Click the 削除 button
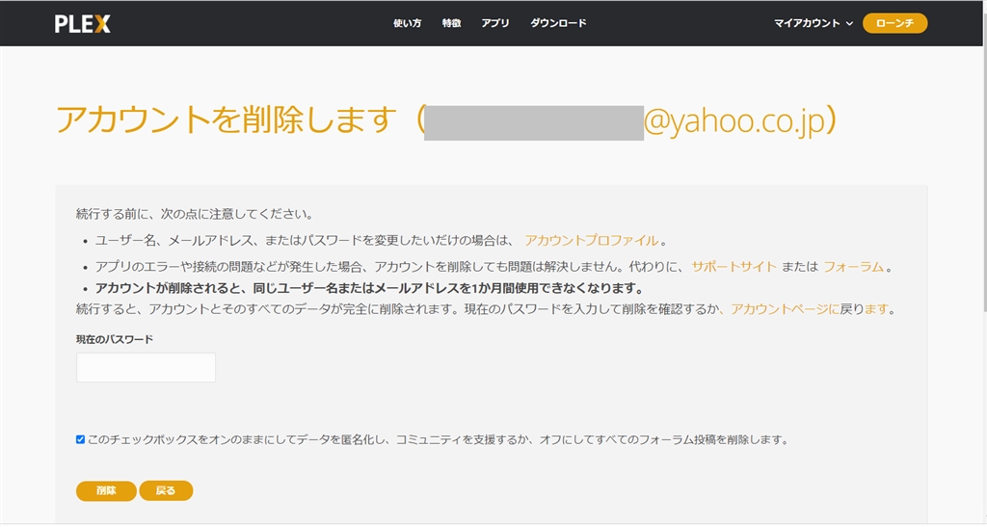This screenshot has height=527, width=987. point(106,490)
